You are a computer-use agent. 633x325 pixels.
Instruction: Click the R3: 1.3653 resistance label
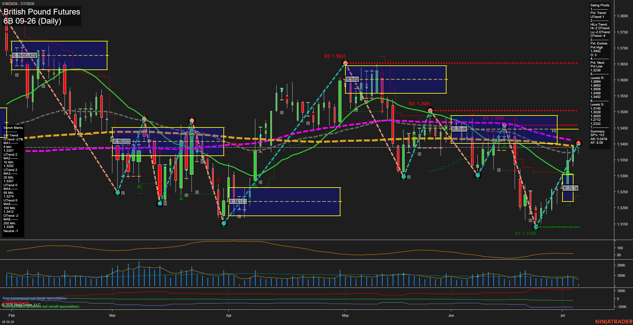pos(334,56)
